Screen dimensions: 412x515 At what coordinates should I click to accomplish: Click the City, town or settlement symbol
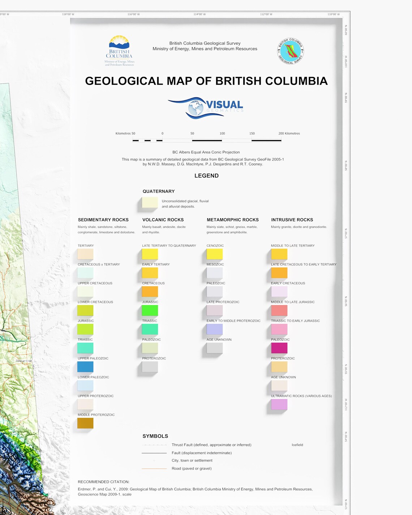[155, 460]
